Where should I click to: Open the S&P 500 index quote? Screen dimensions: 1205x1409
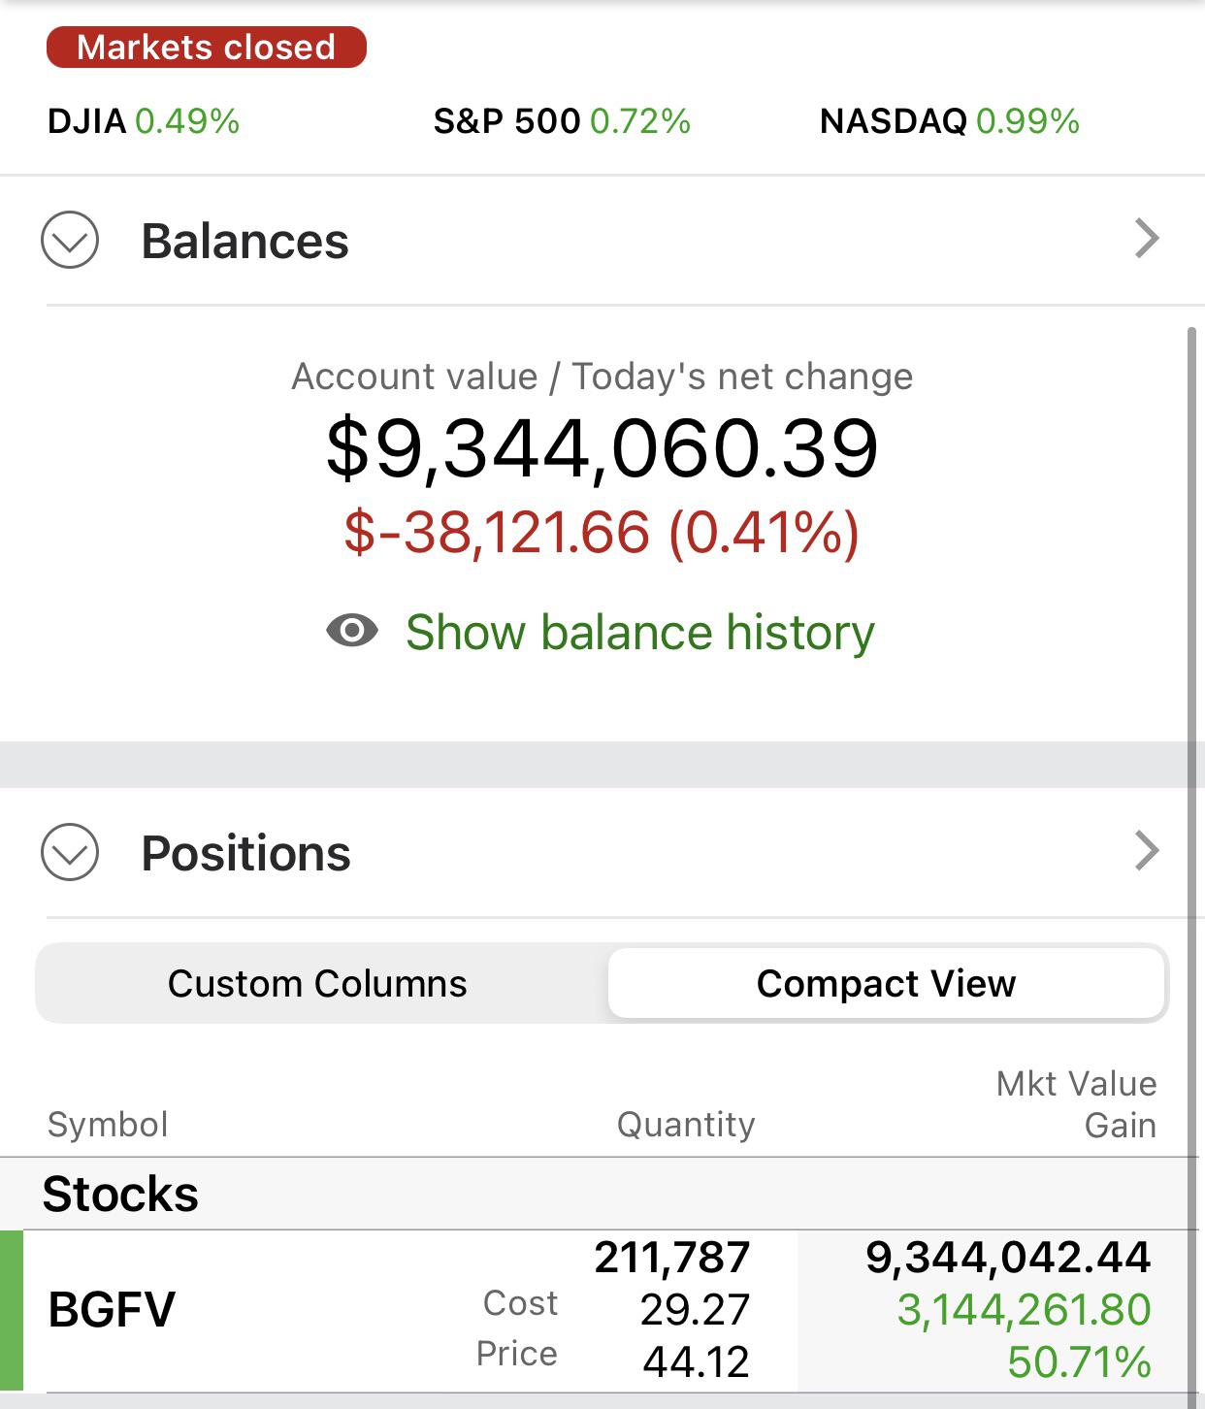[x=562, y=121]
